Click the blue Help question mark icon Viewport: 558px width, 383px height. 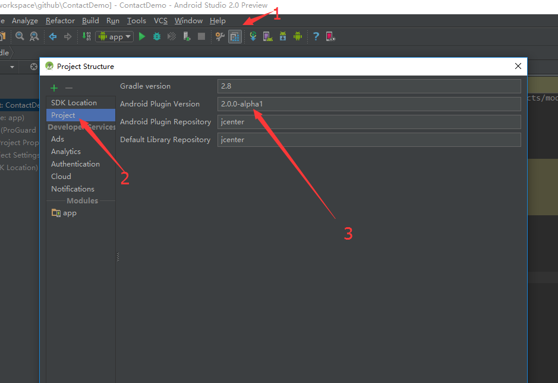[x=316, y=36]
